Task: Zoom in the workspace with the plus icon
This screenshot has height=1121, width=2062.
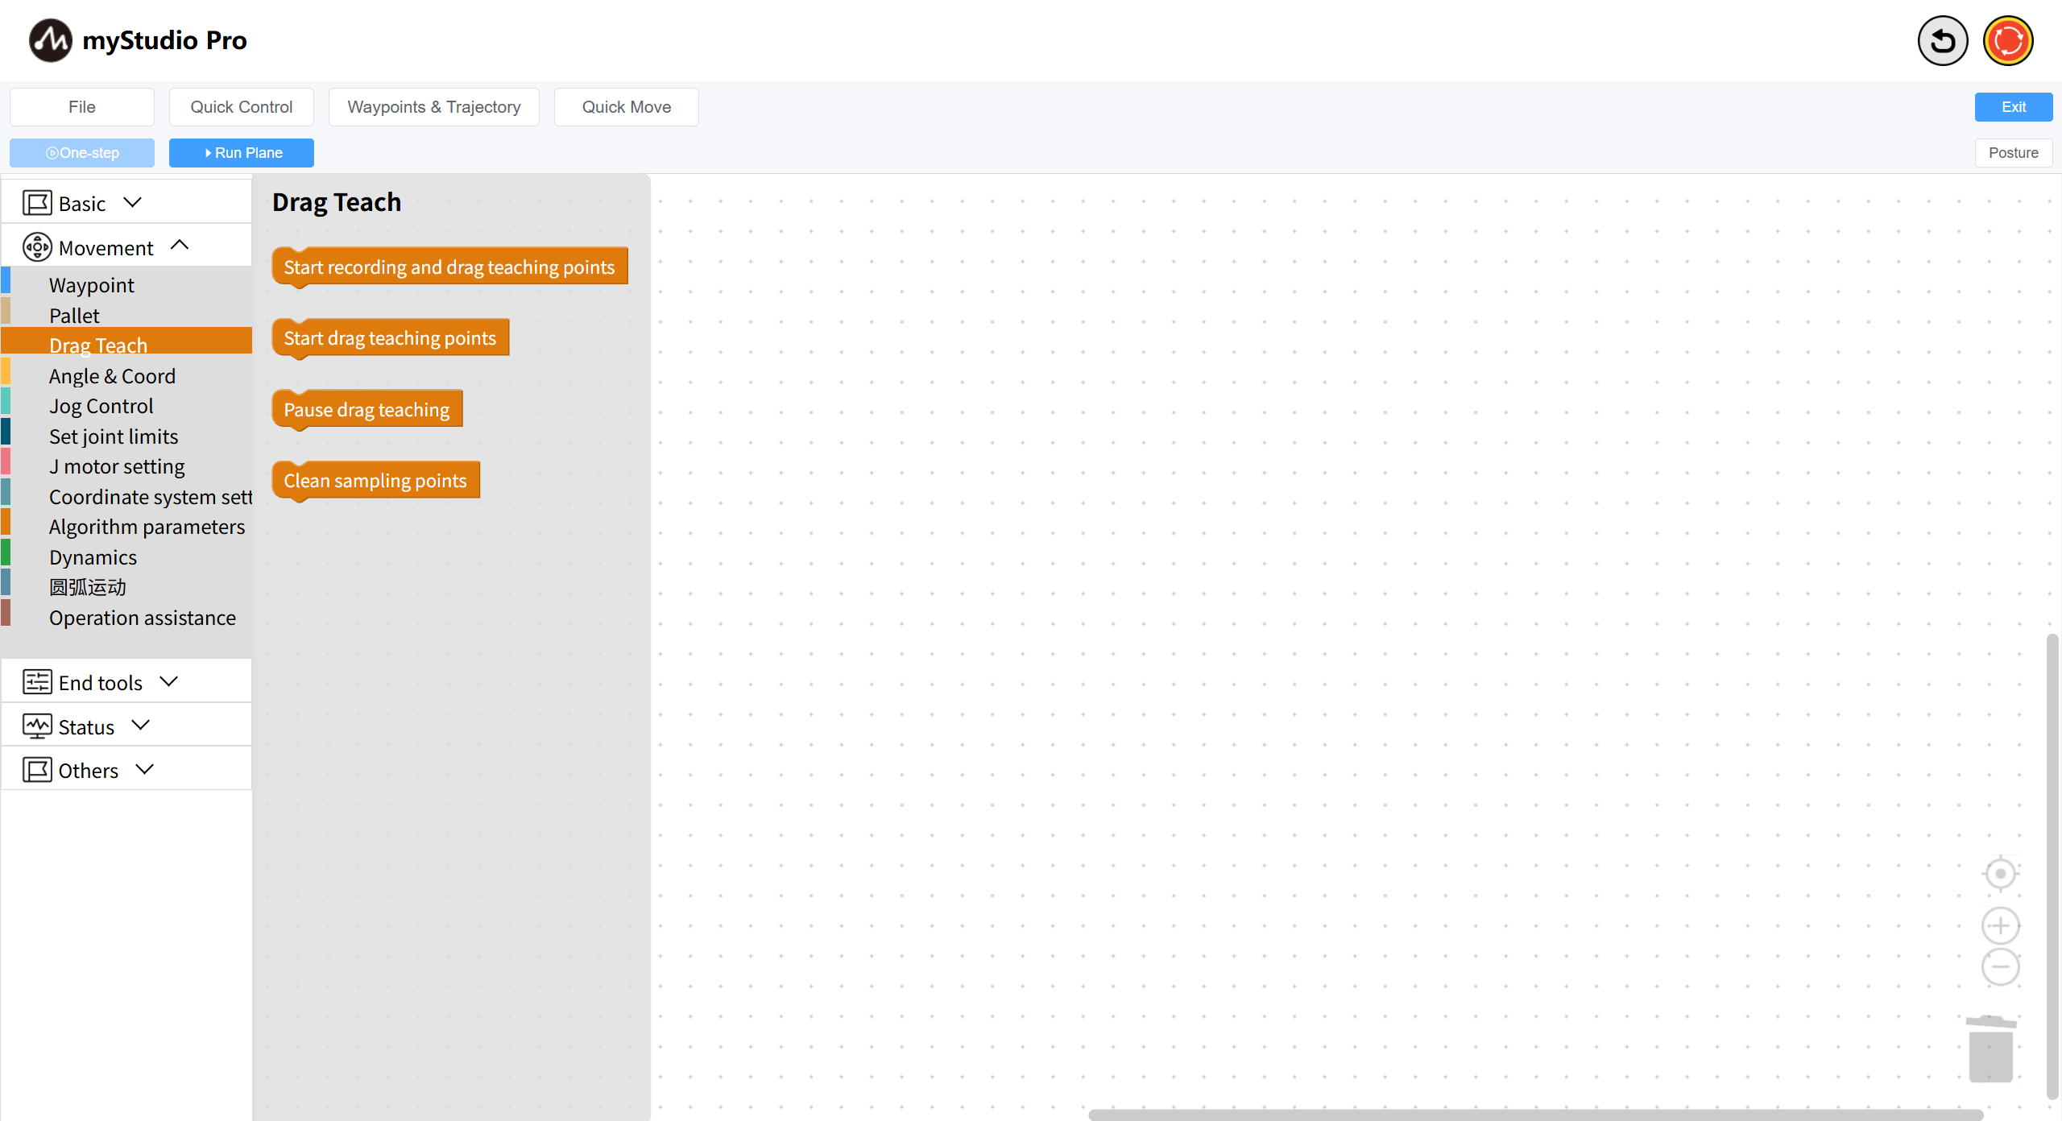Action: point(2000,925)
